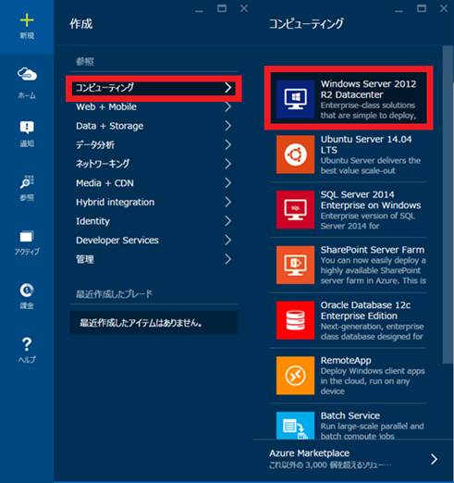The image size is (454, 483).
Task: Expand the Identity chevron
Action: 227,221
